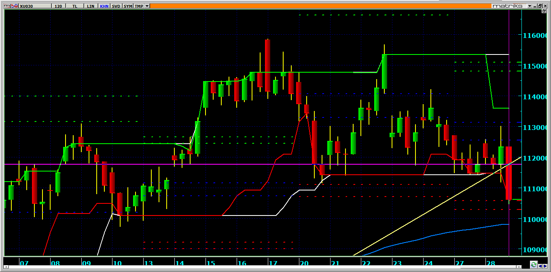Click the 113000 price axis label
551x272 pixels.
(535, 128)
